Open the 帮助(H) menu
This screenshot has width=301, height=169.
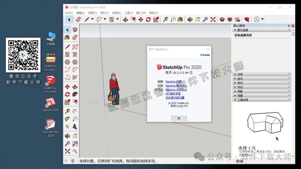pos(154,13)
